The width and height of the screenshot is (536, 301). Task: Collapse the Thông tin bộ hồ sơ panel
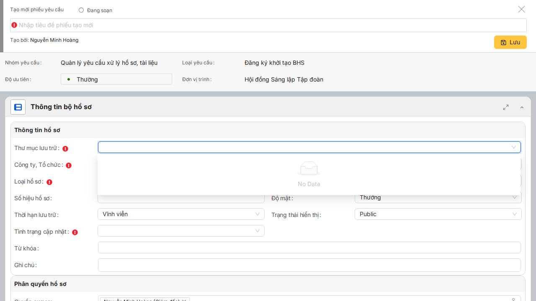click(522, 107)
